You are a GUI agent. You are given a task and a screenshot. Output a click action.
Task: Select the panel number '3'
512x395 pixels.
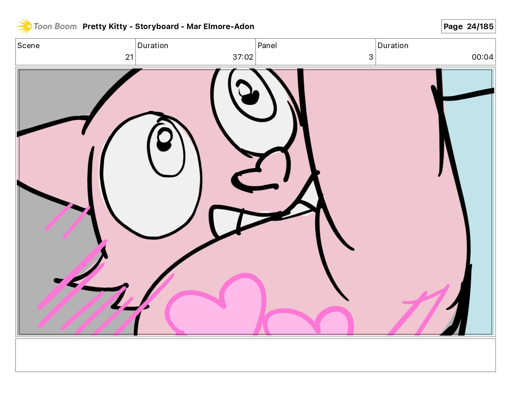371,57
